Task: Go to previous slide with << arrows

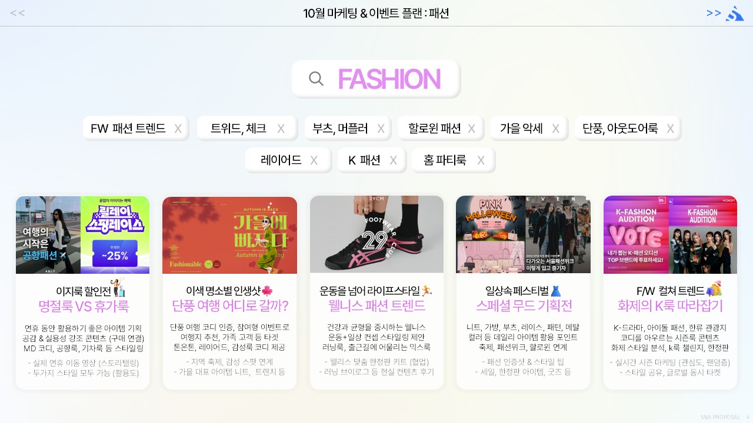Action: pos(18,13)
